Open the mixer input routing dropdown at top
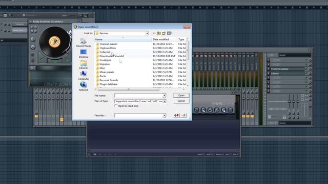The height and width of the screenshot is (184, 328). pyautogui.click(x=295, y=55)
